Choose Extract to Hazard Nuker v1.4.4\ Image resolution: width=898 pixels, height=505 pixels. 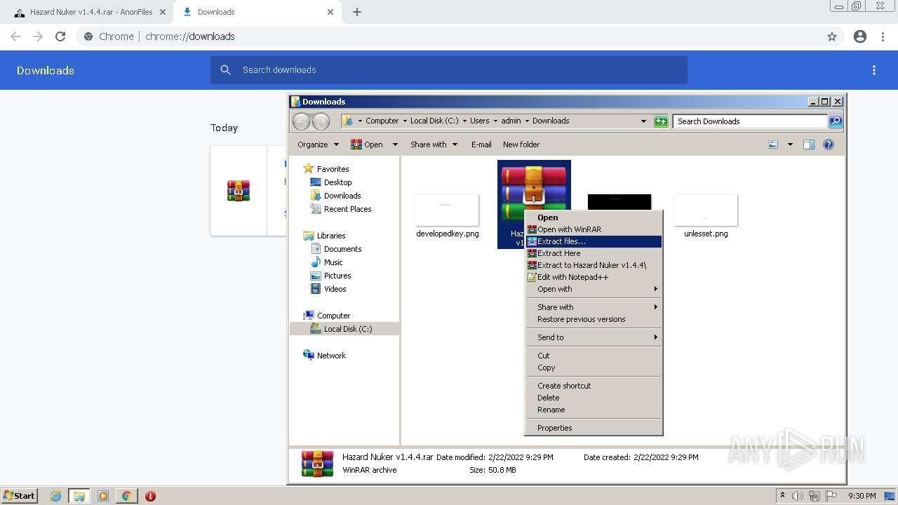tap(594, 265)
